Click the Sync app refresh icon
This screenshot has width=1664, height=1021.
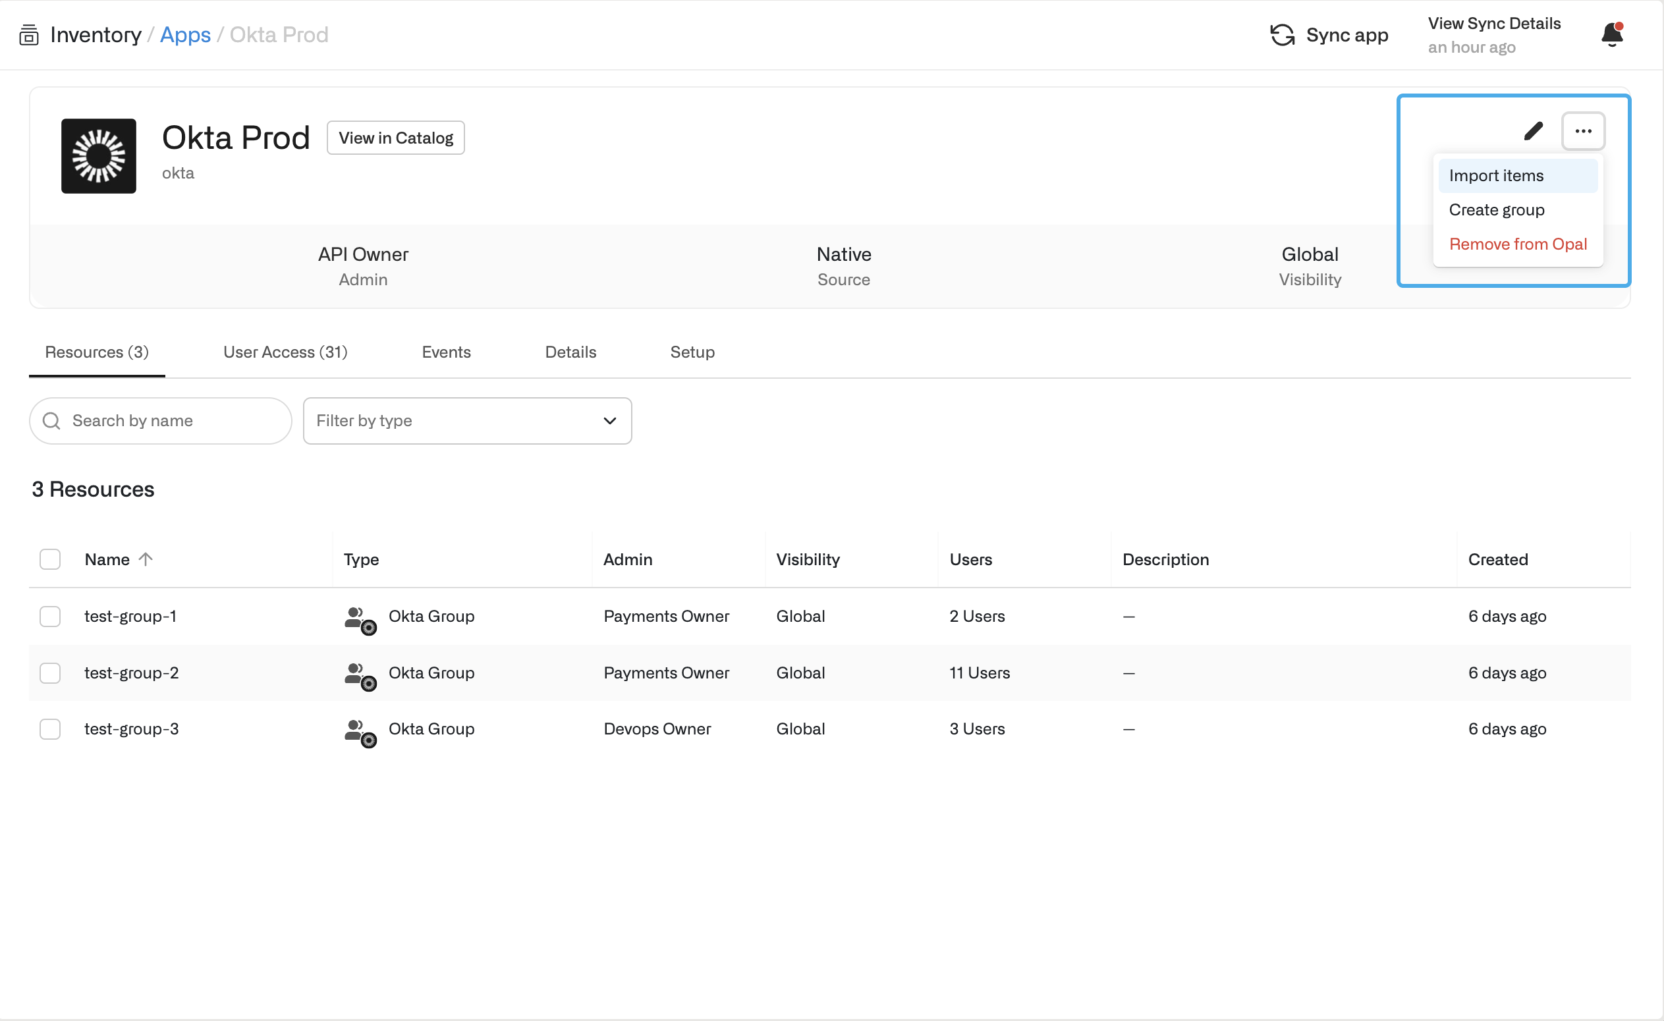pos(1282,35)
